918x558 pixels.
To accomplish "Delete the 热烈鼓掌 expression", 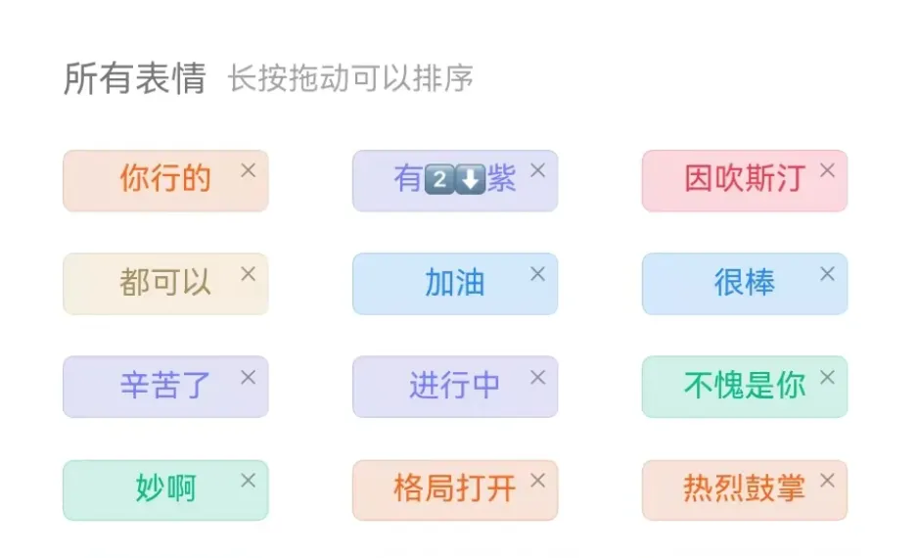I will 827,481.
